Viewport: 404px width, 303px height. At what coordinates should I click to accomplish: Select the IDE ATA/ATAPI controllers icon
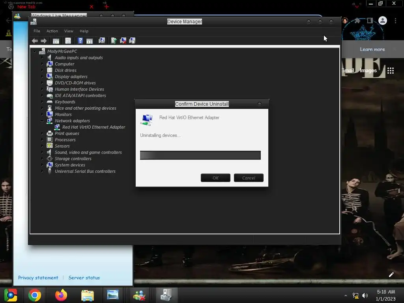(50, 95)
